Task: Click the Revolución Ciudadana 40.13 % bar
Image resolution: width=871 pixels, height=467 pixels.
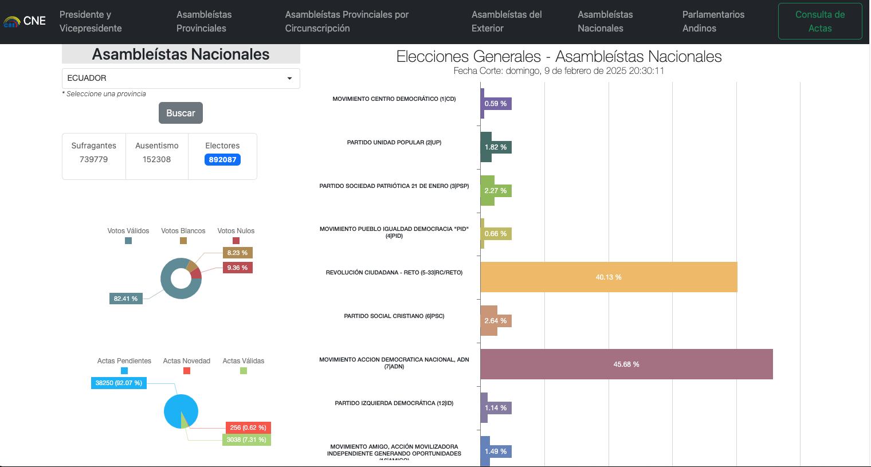Action: tap(609, 277)
